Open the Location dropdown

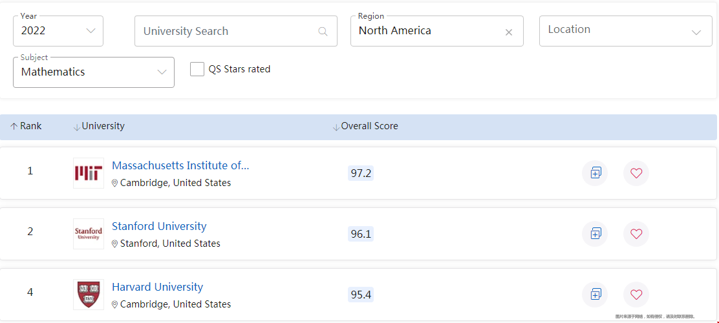pos(625,31)
